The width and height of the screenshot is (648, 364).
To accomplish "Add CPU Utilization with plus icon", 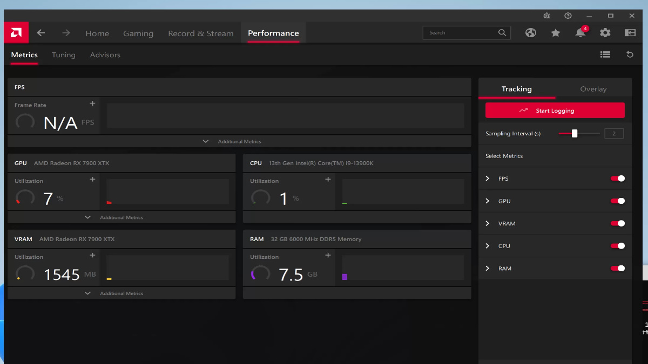I will tap(328, 180).
